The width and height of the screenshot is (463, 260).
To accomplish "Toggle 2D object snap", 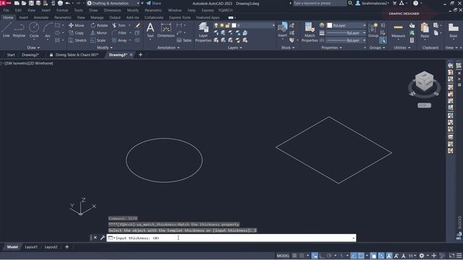I will (361, 256).
